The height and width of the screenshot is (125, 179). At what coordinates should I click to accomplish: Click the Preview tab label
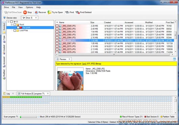pos(63,59)
